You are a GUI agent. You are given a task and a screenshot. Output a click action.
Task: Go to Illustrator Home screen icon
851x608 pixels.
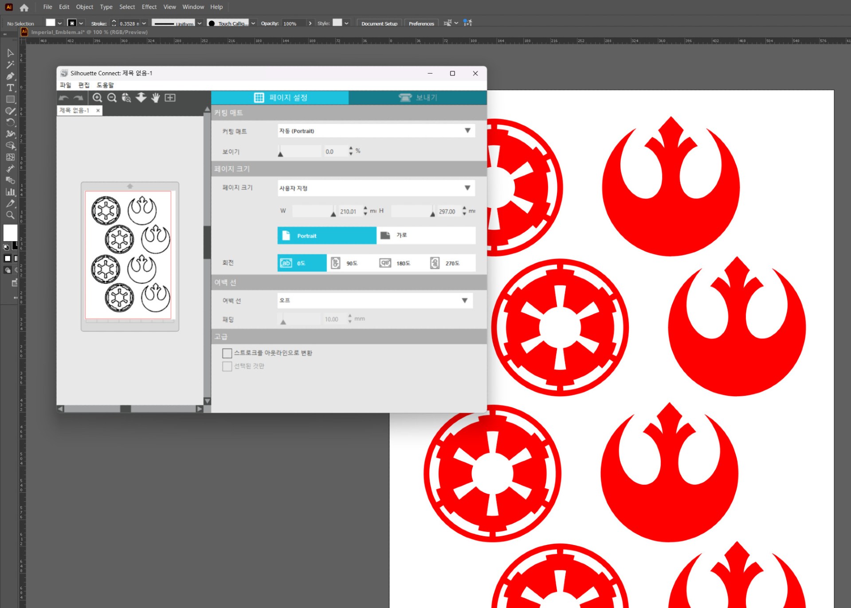(24, 8)
